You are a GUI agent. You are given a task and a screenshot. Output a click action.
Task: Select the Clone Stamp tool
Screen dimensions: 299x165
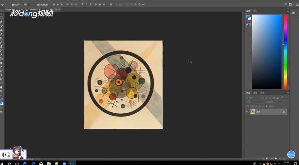[2, 46]
